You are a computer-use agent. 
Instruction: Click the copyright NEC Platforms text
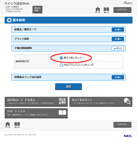click(20, 135)
